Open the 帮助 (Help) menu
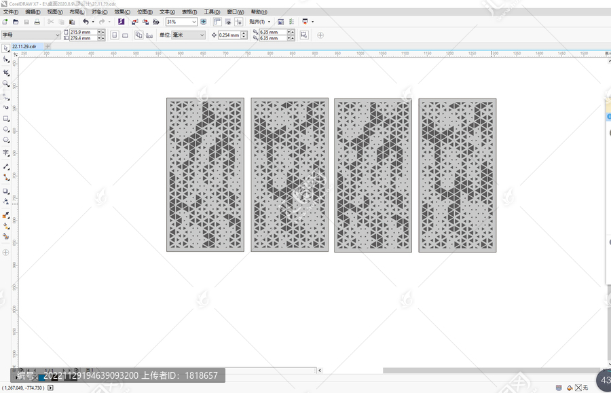 [x=259, y=12]
